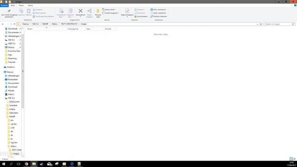
Task: Select Muziek under Deze pc
Action: click(11, 91)
